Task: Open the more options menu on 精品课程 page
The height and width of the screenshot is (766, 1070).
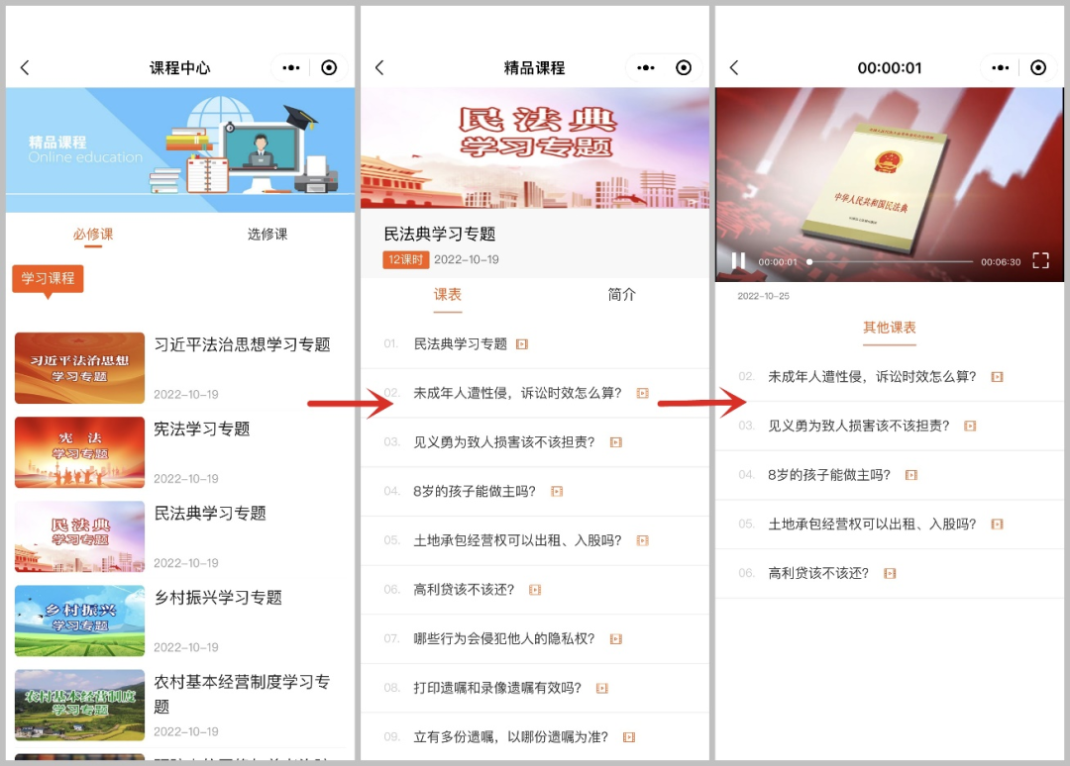Action: coord(645,67)
